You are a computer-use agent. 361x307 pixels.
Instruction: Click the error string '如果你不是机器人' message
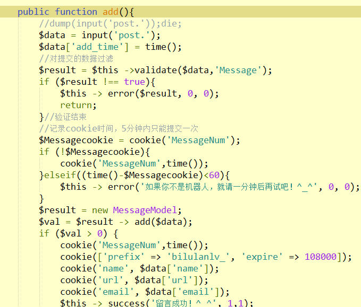pos(229,187)
